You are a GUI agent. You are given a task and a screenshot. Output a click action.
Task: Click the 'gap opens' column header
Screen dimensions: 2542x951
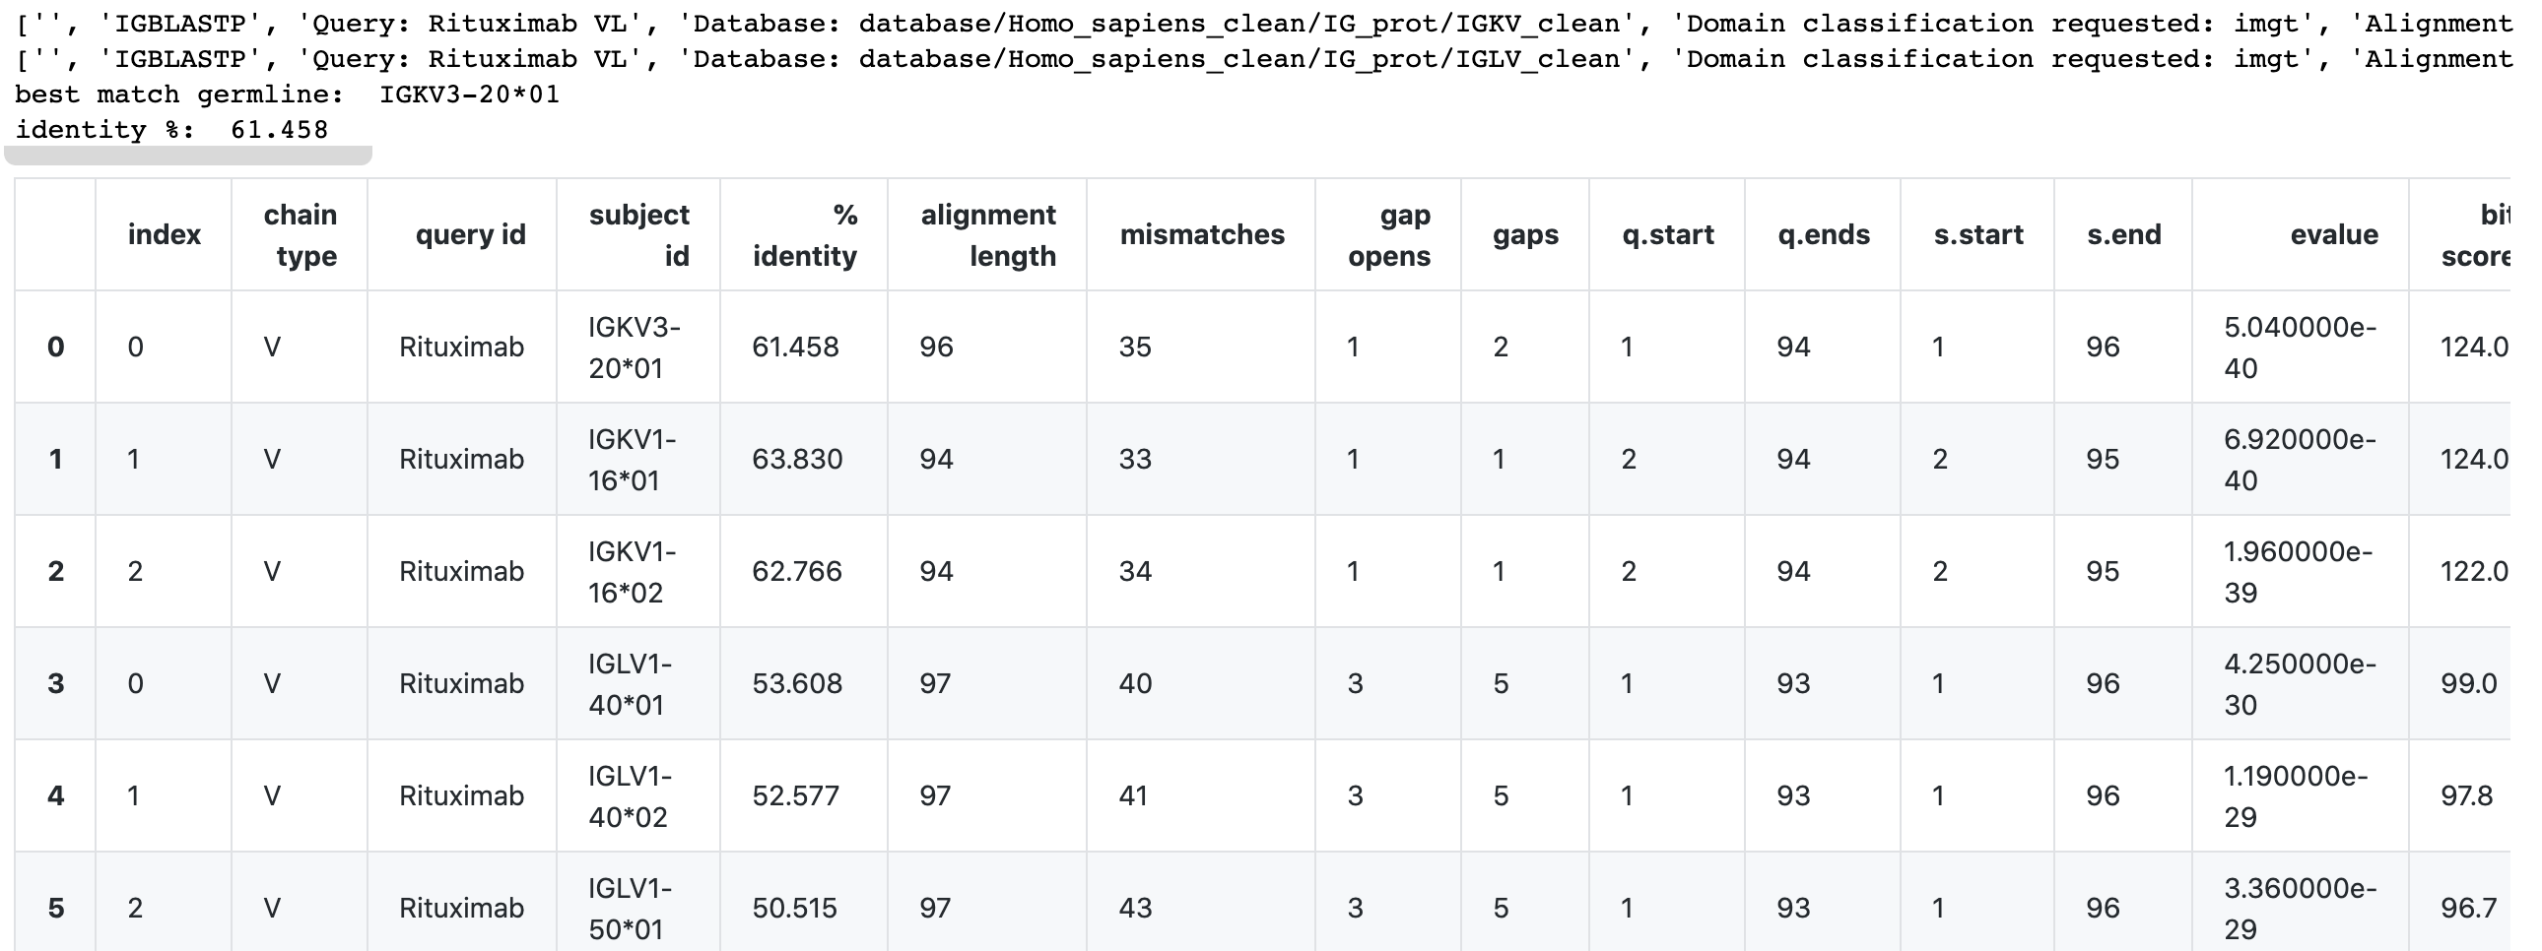pos(1388,234)
